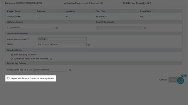Click help icon beside Quantity to Activate field

(145, 28)
